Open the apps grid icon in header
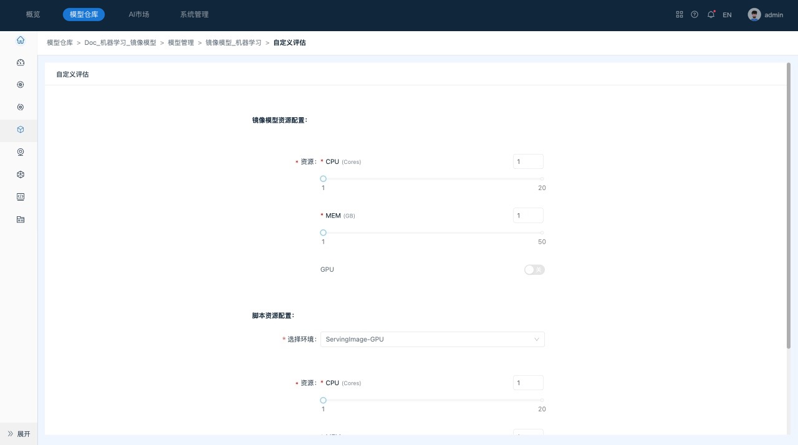This screenshot has width=798, height=445. tap(680, 14)
